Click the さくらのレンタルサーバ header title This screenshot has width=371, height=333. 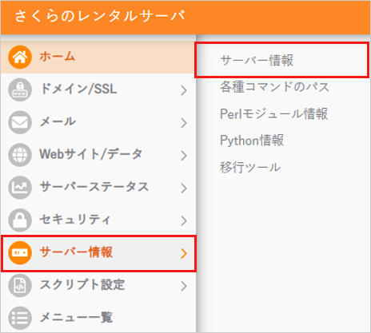pyautogui.click(x=100, y=16)
